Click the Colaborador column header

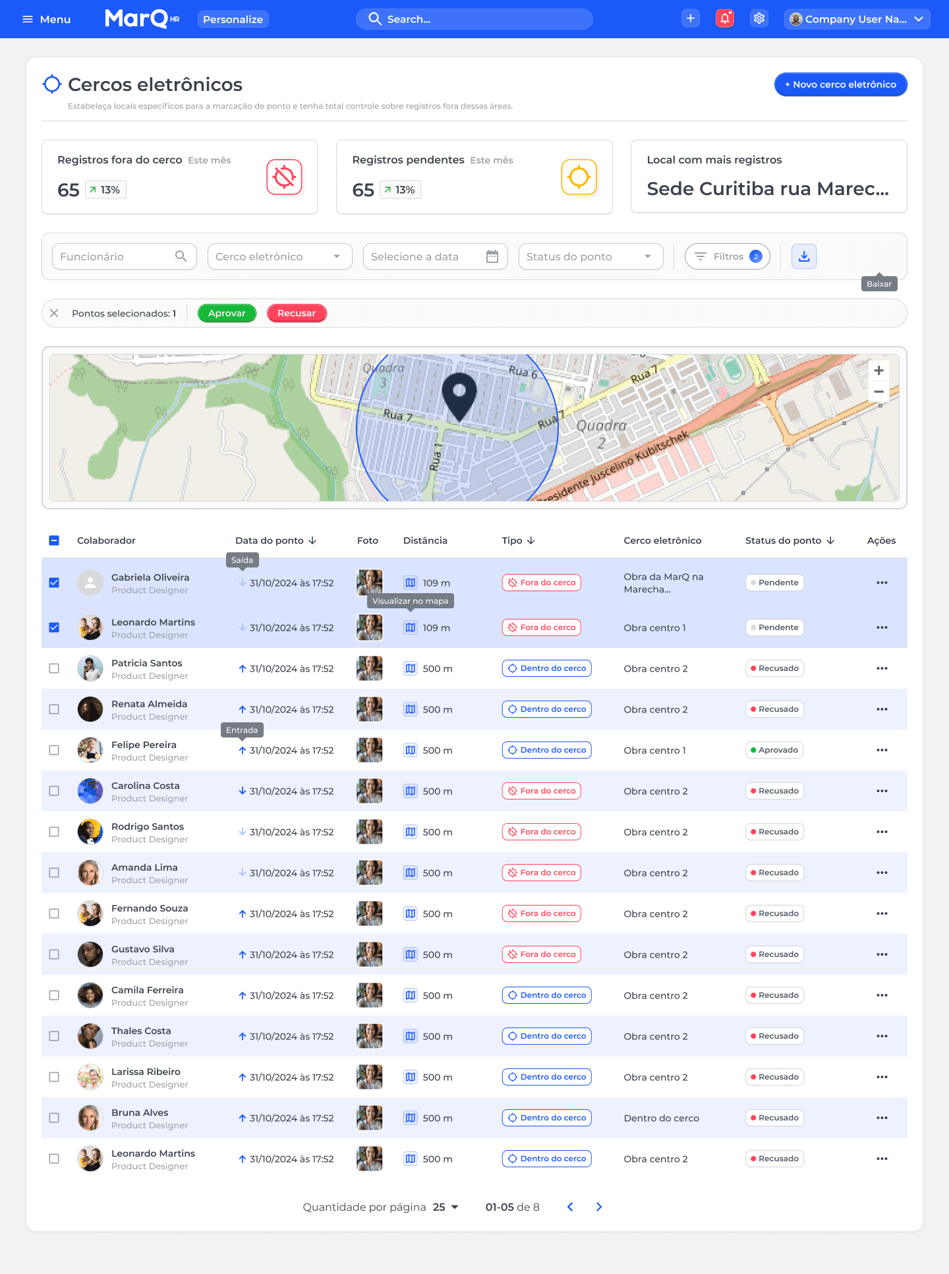click(106, 540)
